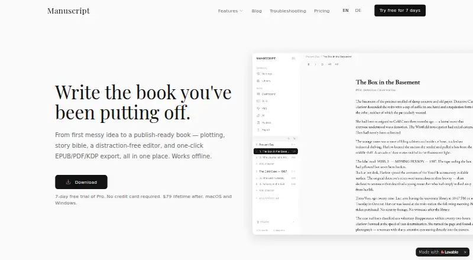The width and height of the screenshot is (473, 260).
Task: Select chapter 4 in Cold Case section
Action: [x=276, y=184]
